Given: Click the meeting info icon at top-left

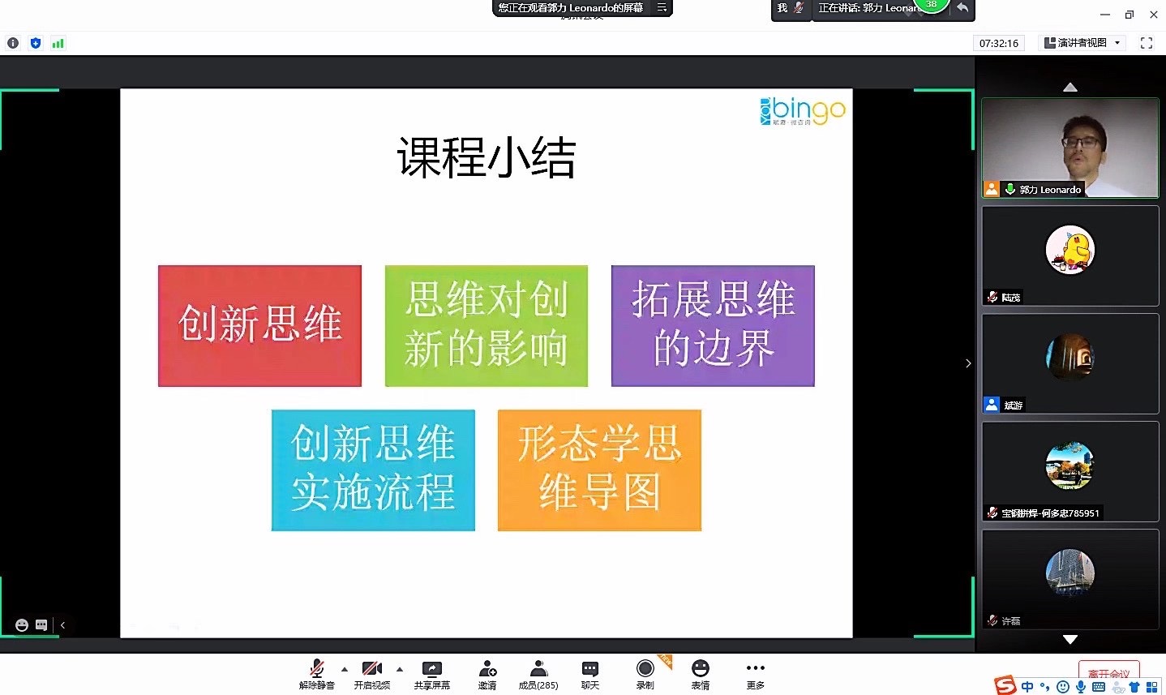Looking at the screenshot, I should (x=13, y=43).
